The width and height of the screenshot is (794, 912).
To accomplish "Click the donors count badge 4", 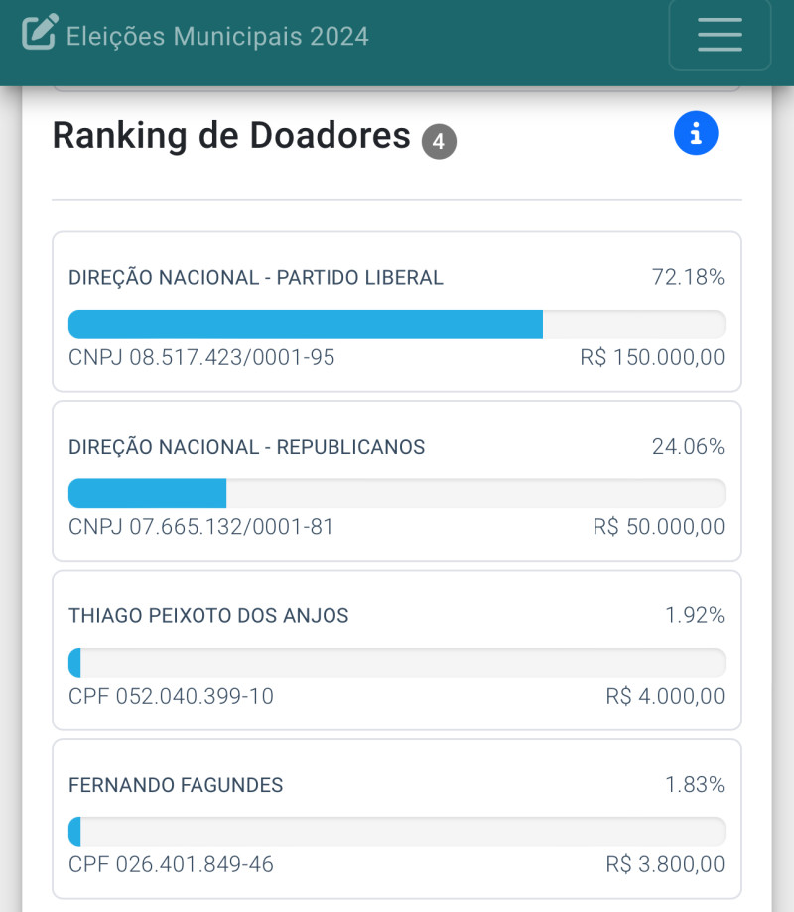I will (439, 141).
